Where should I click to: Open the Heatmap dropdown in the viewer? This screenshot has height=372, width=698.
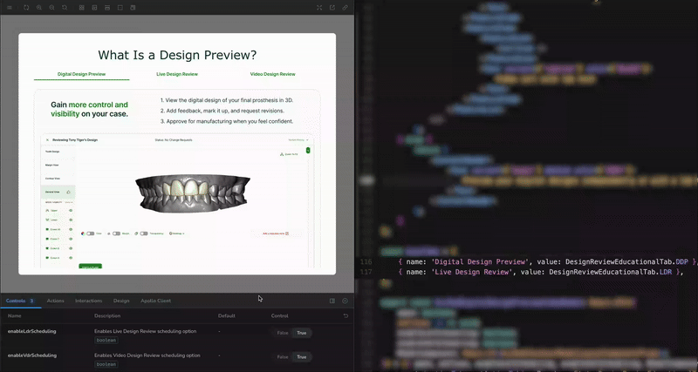click(179, 233)
